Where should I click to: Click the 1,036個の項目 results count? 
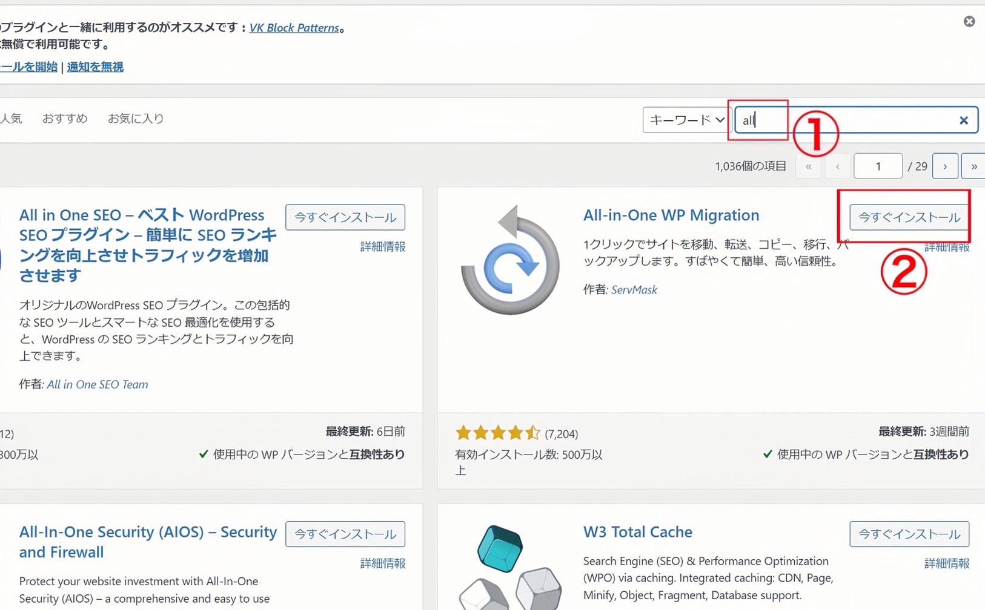point(751,166)
